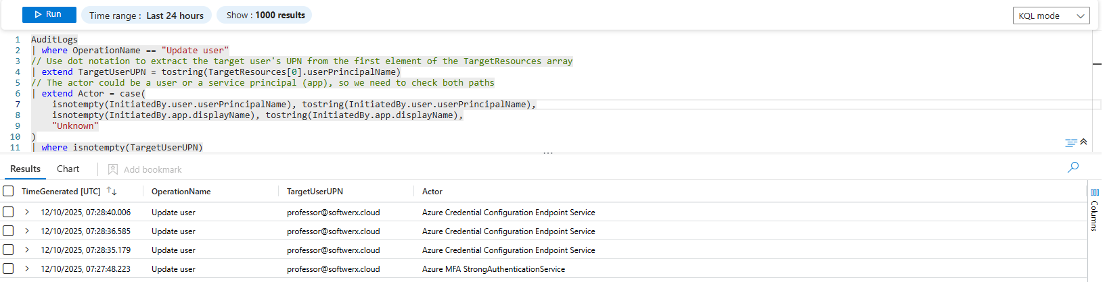Open the Show 1000 results limit pill

point(265,15)
